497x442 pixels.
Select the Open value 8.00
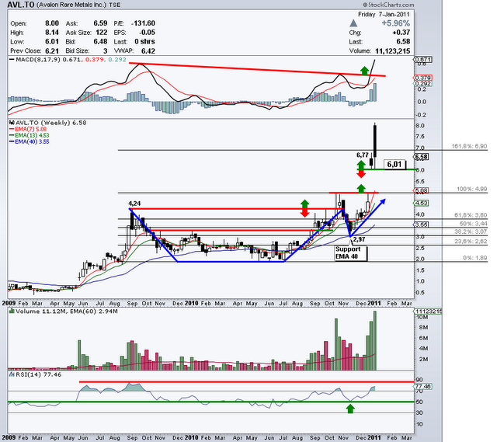tap(52, 23)
